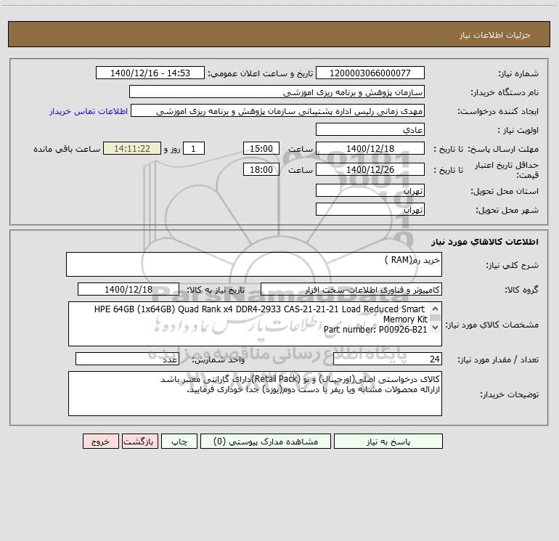This screenshot has width=559, height=541.
Task: Click the مشخصات کالای مورد نیاز label
Action: (492, 325)
